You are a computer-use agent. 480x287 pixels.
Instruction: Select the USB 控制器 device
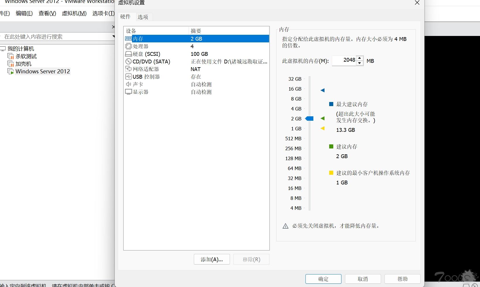click(x=146, y=77)
